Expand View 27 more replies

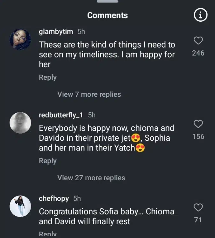[x=91, y=178]
